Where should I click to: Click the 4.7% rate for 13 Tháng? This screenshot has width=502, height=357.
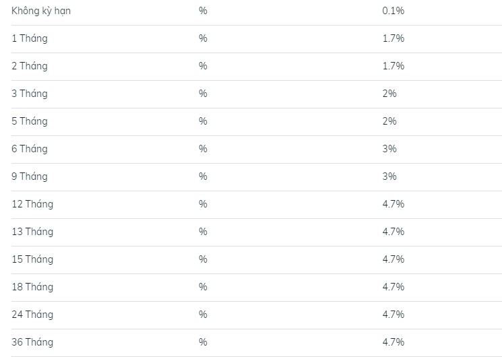click(x=393, y=232)
